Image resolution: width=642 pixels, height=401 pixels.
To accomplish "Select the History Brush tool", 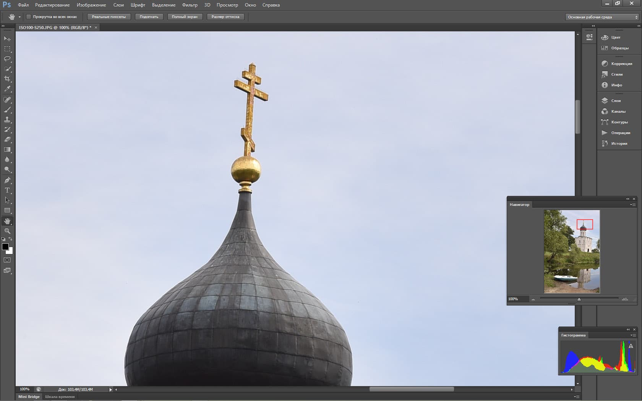I will (7, 129).
